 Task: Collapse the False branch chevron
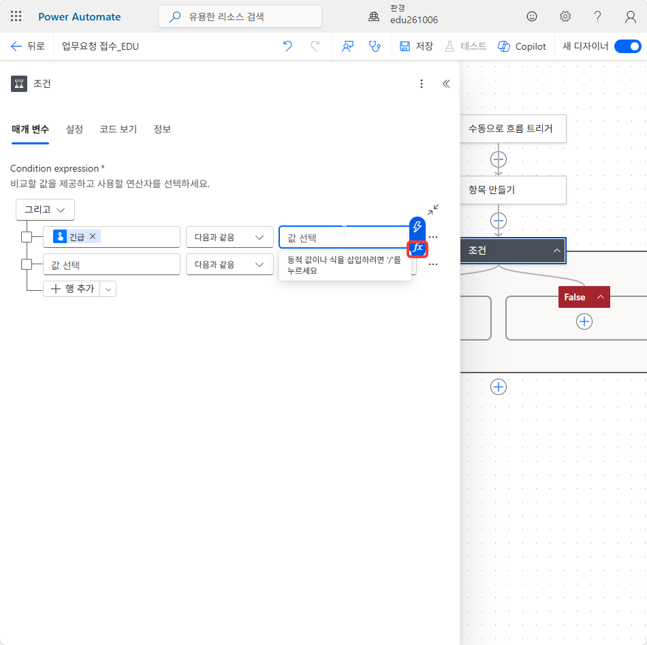pos(601,297)
